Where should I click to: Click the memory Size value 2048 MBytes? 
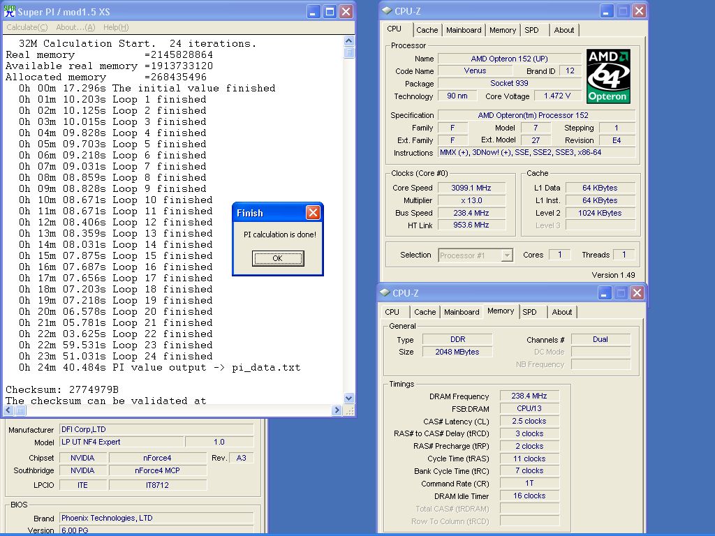(457, 352)
